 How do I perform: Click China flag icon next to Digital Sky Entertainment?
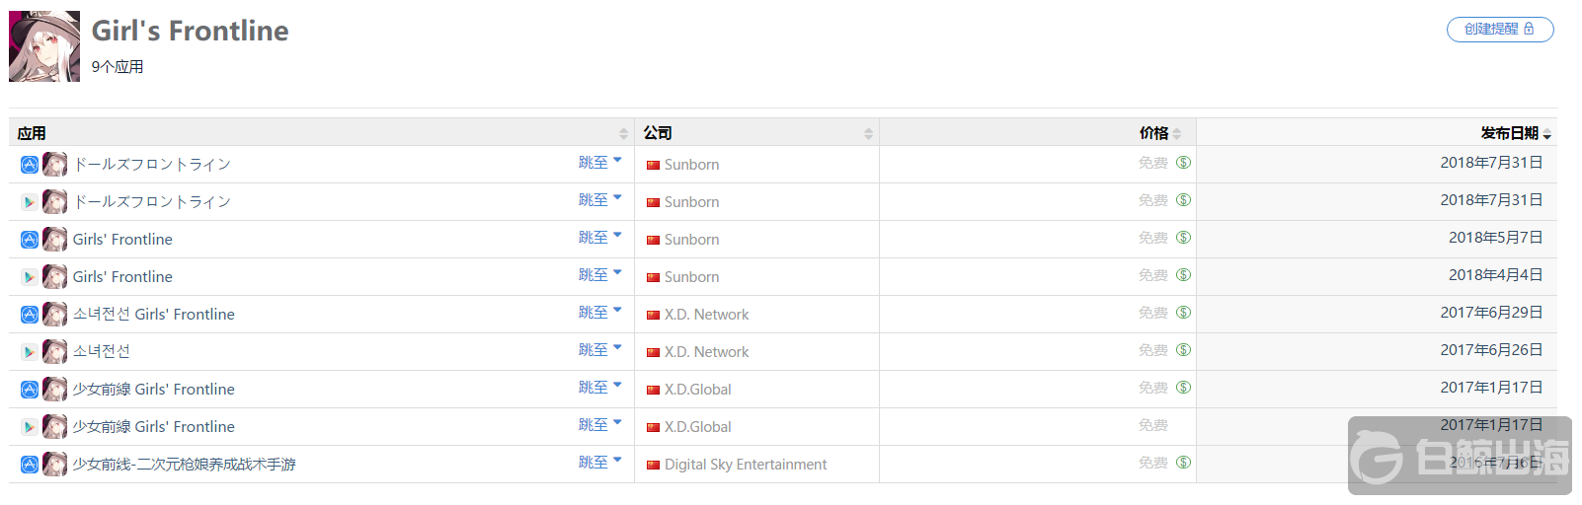[653, 466]
